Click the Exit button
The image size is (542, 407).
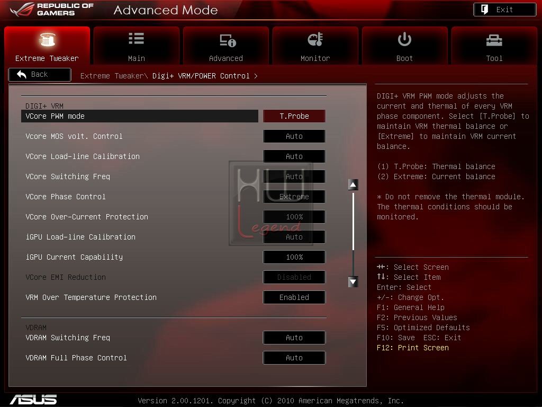(504, 10)
